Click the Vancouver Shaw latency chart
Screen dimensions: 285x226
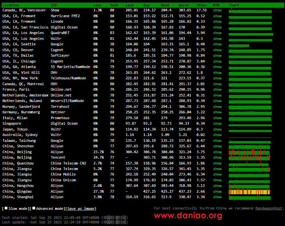point(250,11)
